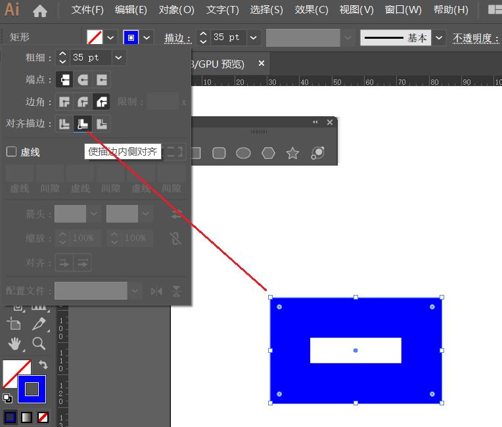The width and height of the screenshot is (502, 427).
Task: Expand control bar stroke weight dropdown
Action: tap(253, 37)
